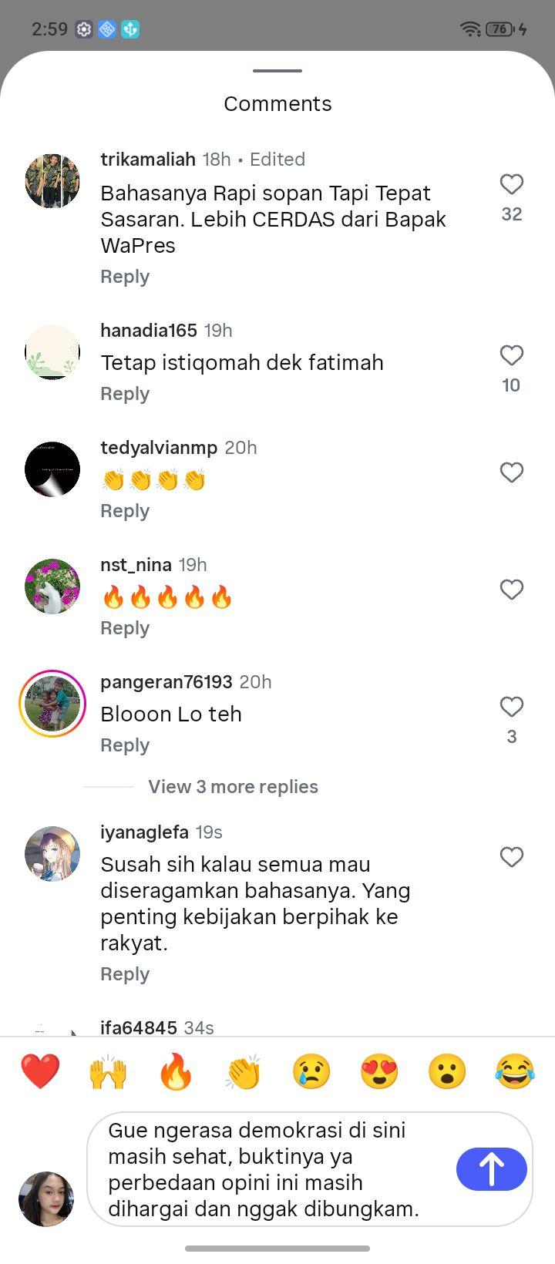Like iyanaglefa's comment
The width and height of the screenshot is (555, 1264).
pyautogui.click(x=512, y=857)
